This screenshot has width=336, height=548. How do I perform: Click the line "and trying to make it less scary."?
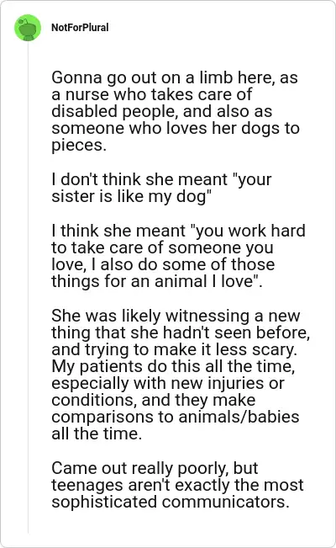pyautogui.click(x=175, y=349)
